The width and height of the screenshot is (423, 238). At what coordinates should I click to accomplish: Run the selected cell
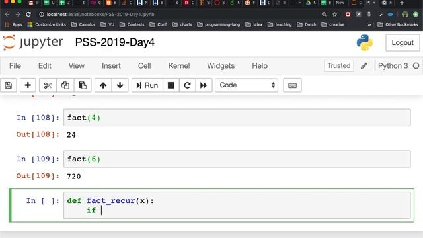coord(147,85)
